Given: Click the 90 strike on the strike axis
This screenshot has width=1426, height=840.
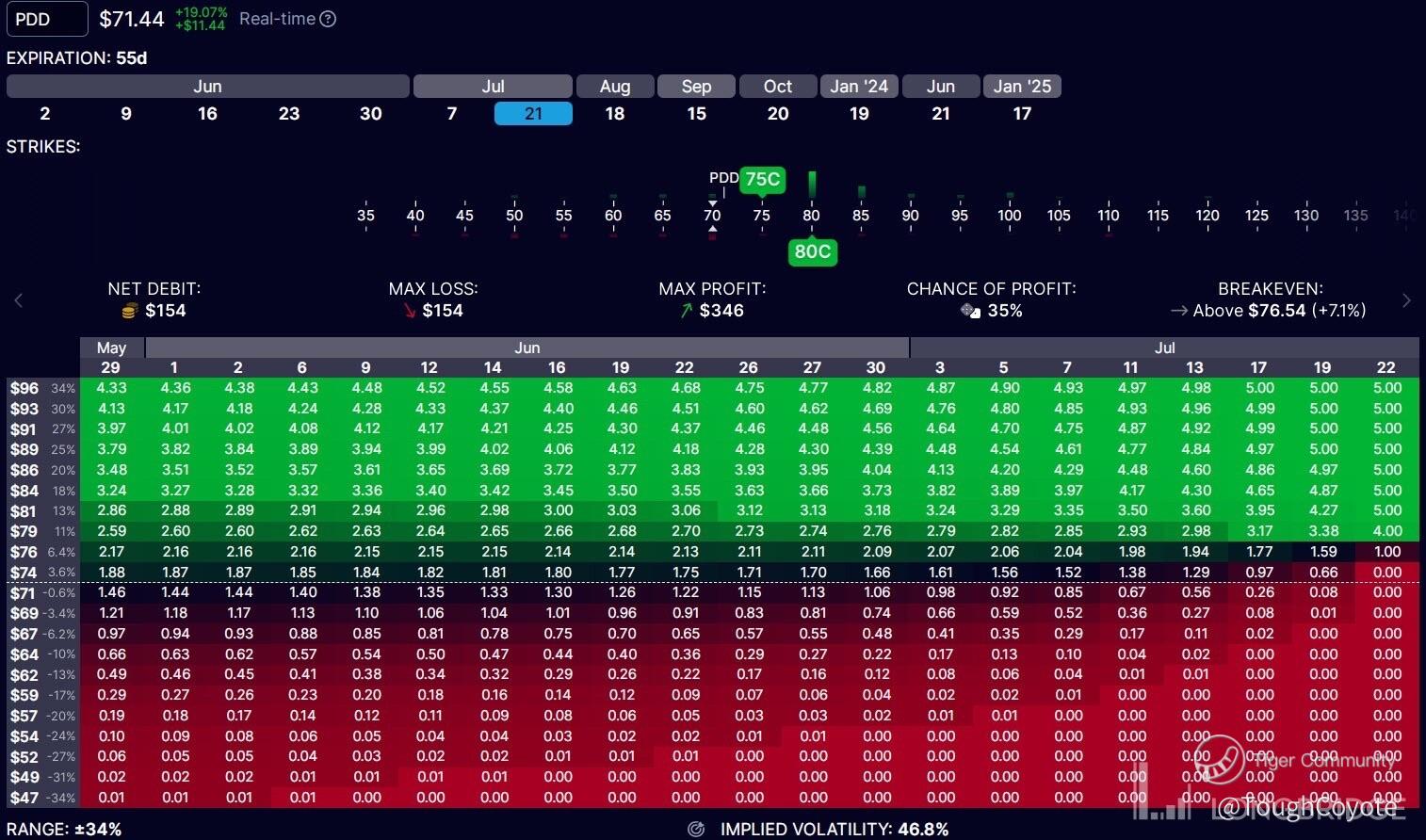Looking at the screenshot, I should 911,216.
